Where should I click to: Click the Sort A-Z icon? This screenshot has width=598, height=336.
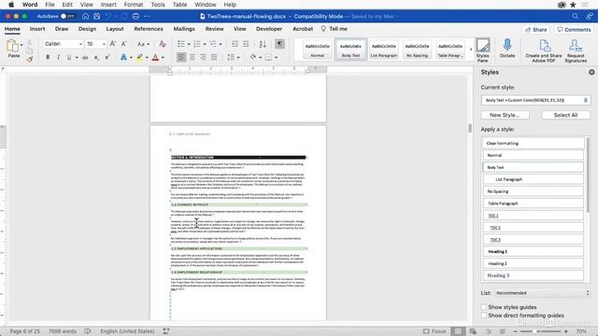[x=263, y=44]
